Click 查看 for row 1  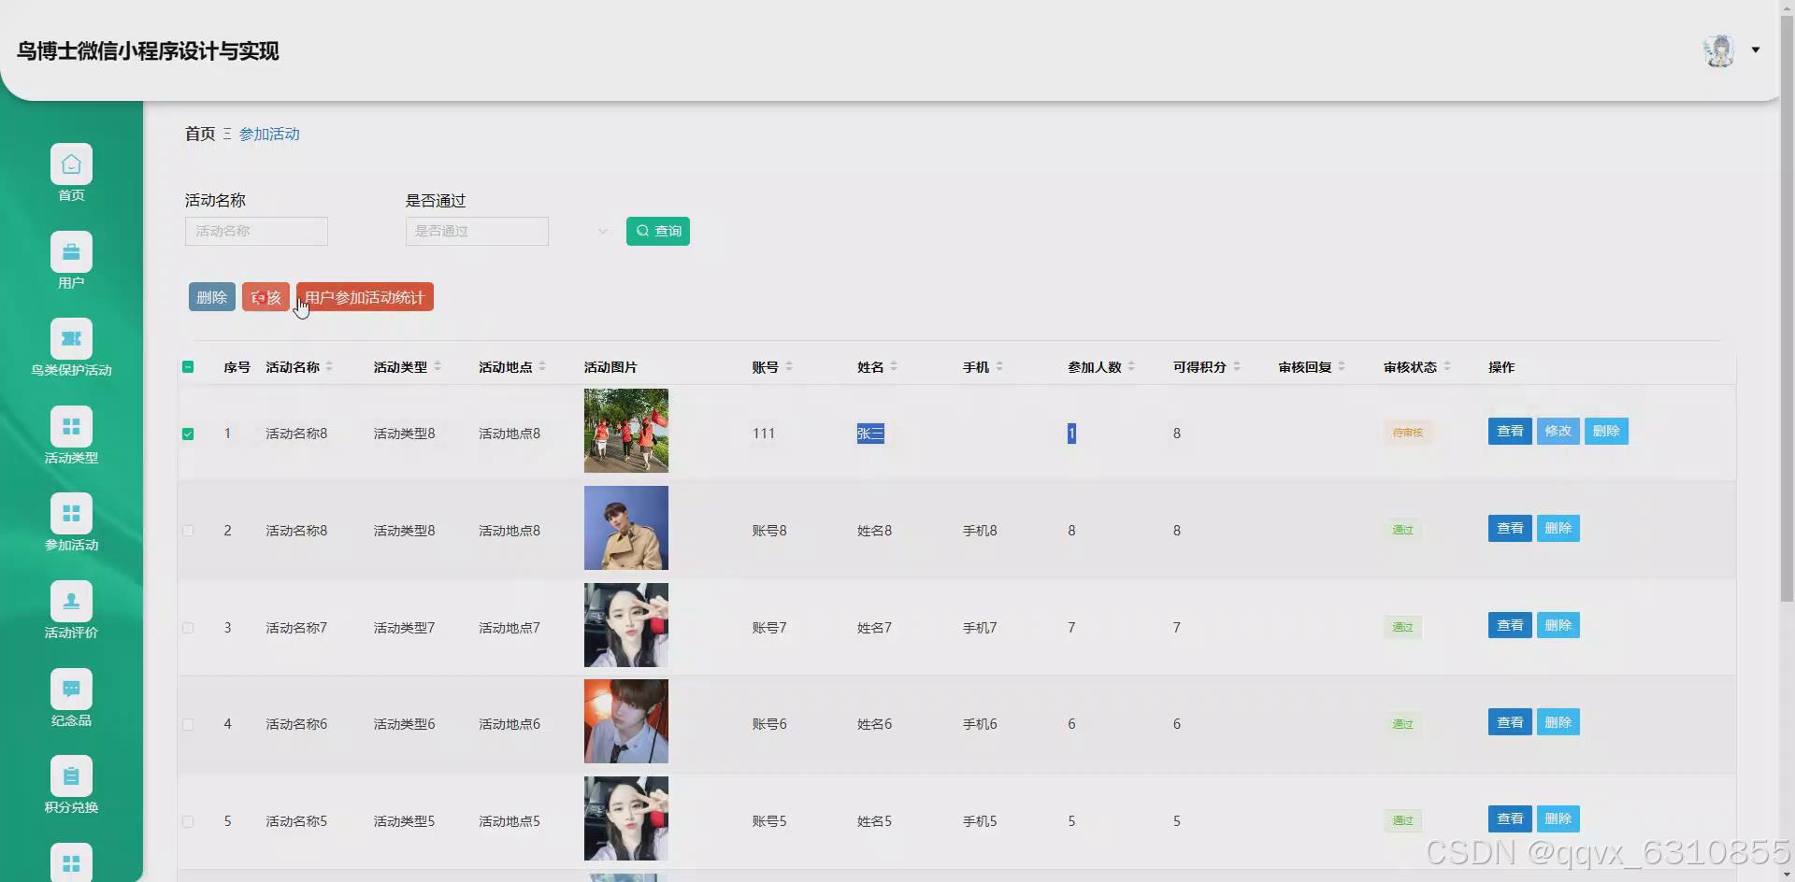(x=1510, y=431)
